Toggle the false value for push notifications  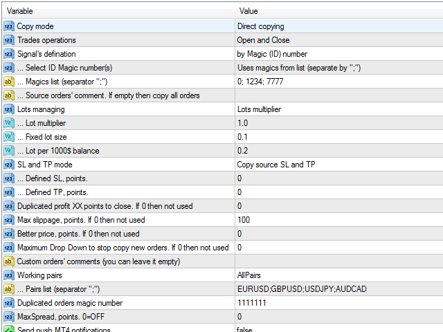coord(338,329)
